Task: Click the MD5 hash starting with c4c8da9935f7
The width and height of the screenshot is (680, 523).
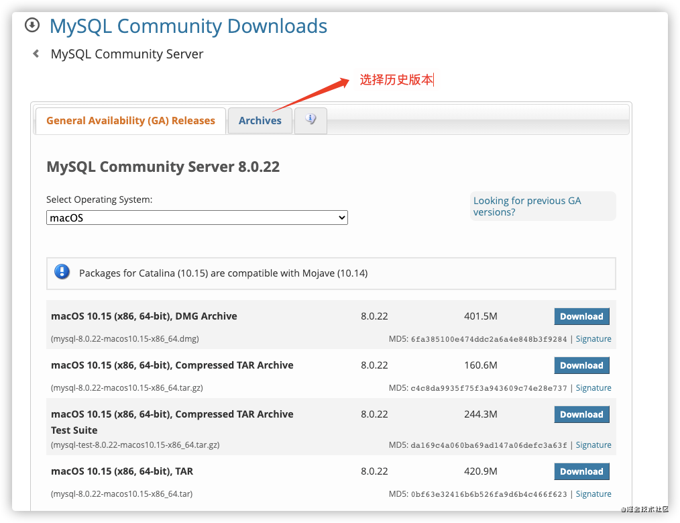Action: point(489,388)
